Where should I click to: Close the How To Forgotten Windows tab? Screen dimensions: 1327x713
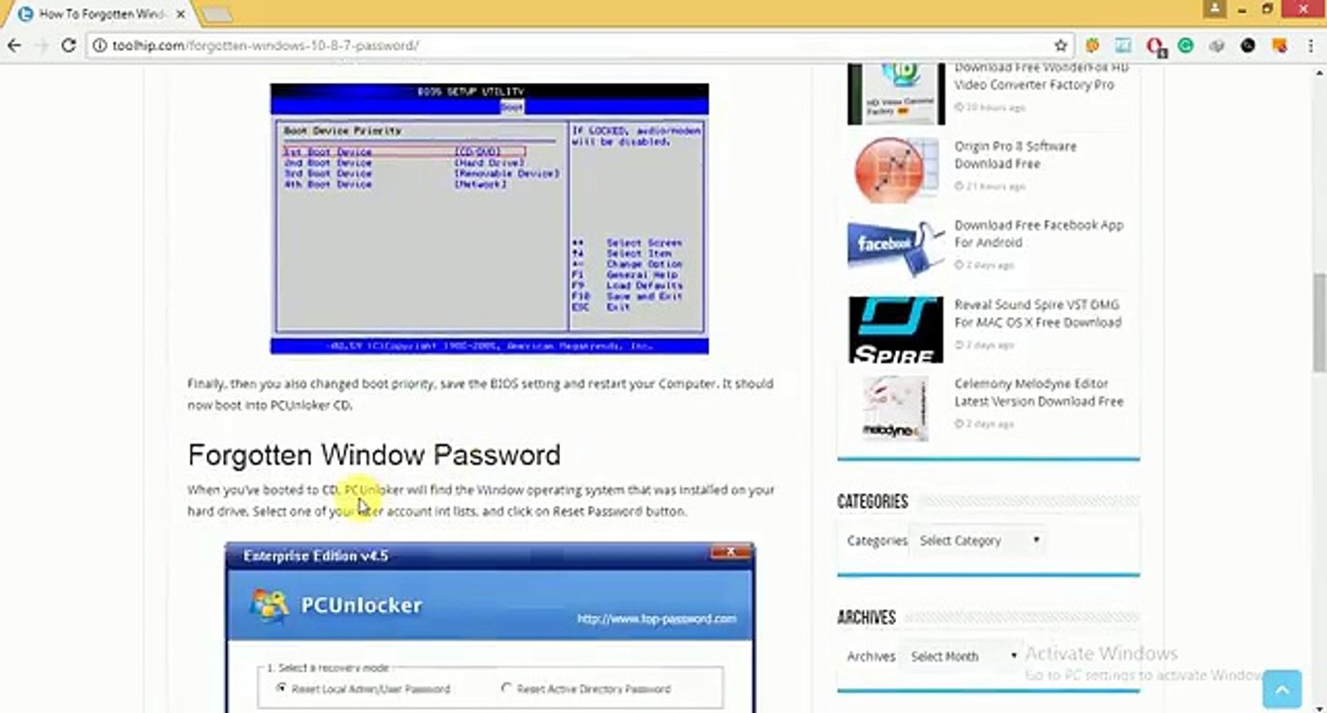click(180, 15)
